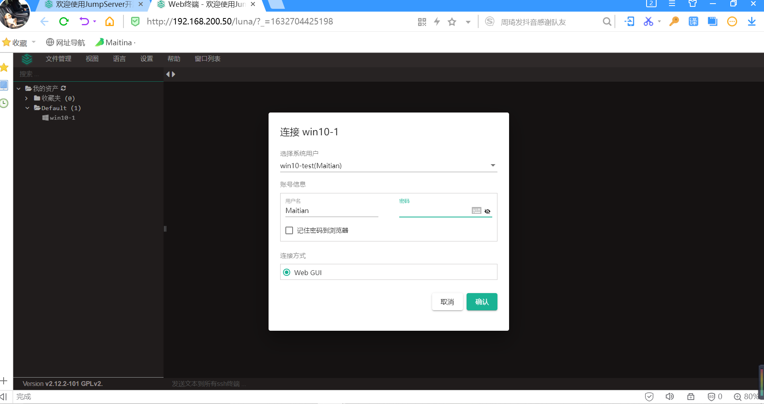Toggle the left panel collapse arrows
Image resolution: width=764 pixels, height=404 pixels.
click(171, 74)
